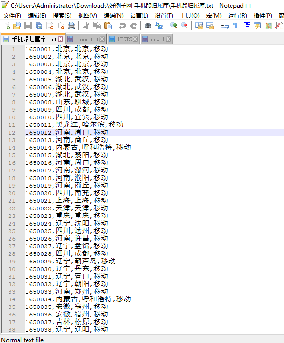284x343 pixels.
Task: Click the line '1650005,湖北,武汉,移动'
Action: coord(66,80)
